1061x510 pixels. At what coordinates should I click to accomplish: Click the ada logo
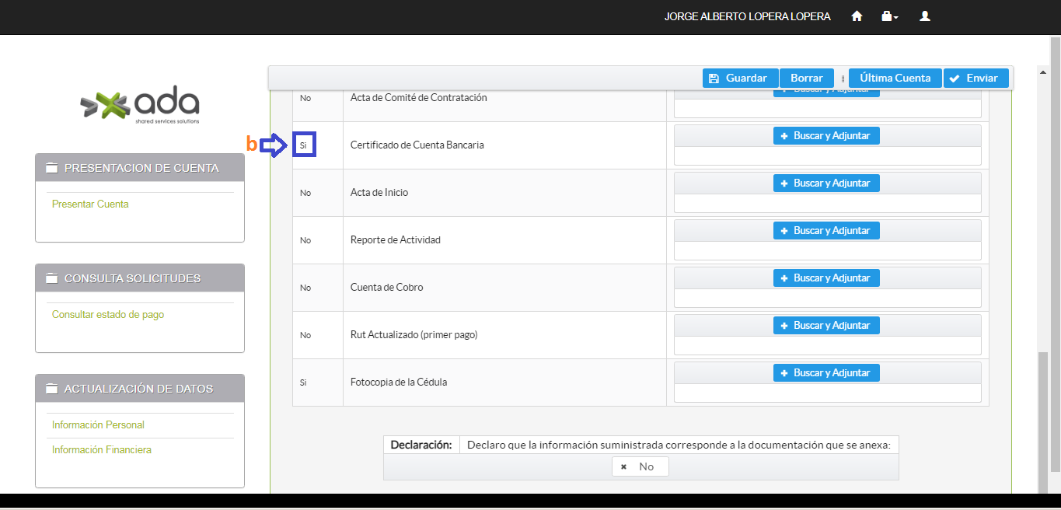pyautogui.click(x=140, y=104)
